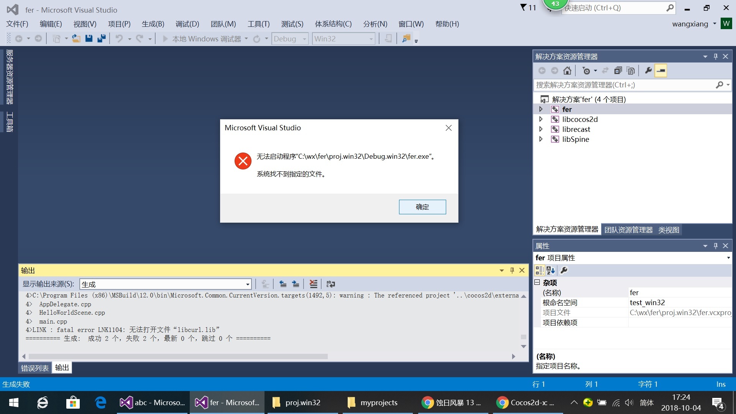Screen dimensions: 736x414
Task: Click the 确定 button in the error dialog
Action: [x=422, y=207]
